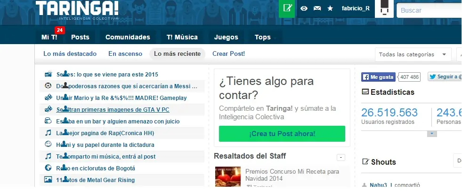
Task: Go to Posts section
Action: click(80, 37)
